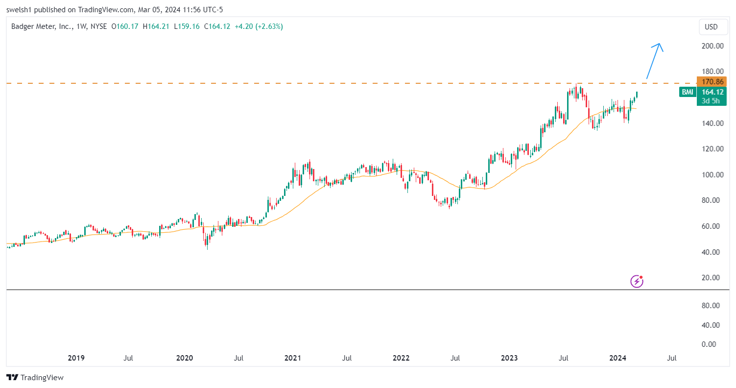
Task: Click the purple lightning bolt event icon
Action: (x=637, y=281)
